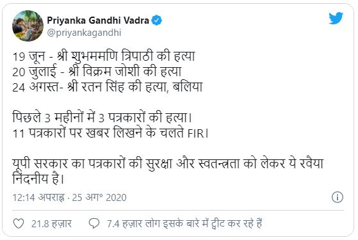Click the reply speech bubble icon
The image size is (358, 240).
point(94,223)
